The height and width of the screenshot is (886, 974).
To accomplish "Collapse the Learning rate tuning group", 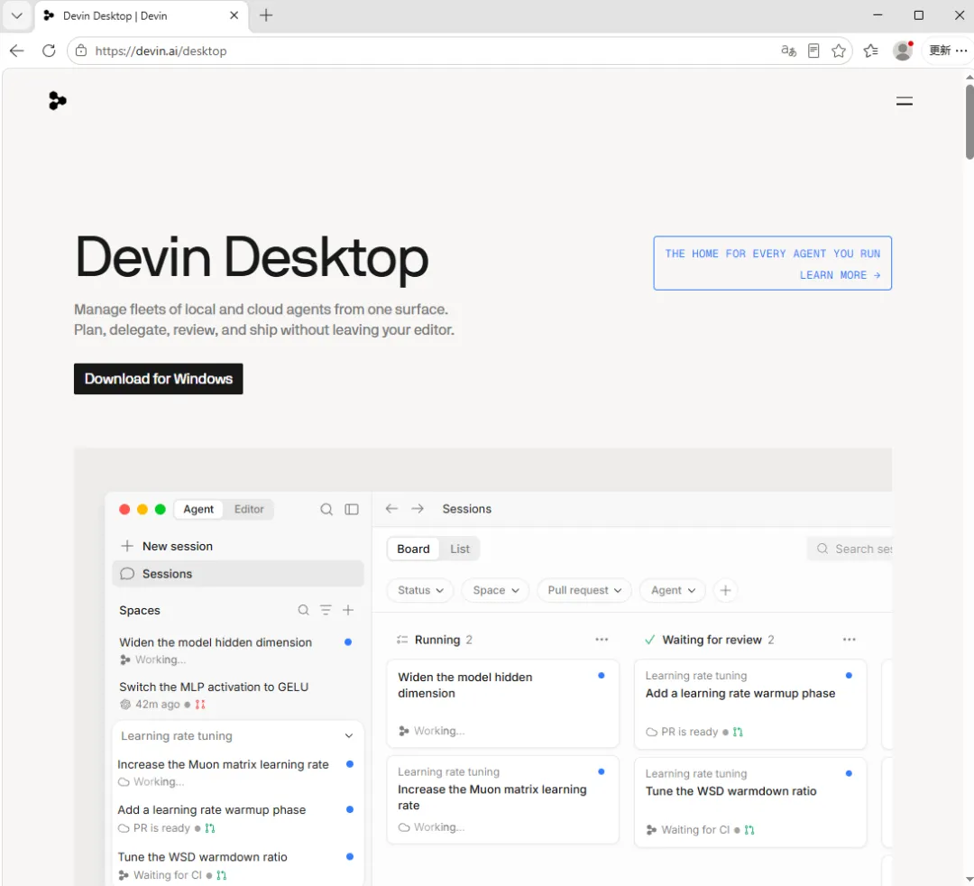I will click(349, 735).
